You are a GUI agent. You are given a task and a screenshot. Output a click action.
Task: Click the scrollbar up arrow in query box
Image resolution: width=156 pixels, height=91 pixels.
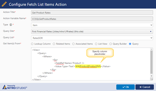pyautogui.click(x=151, y=49)
